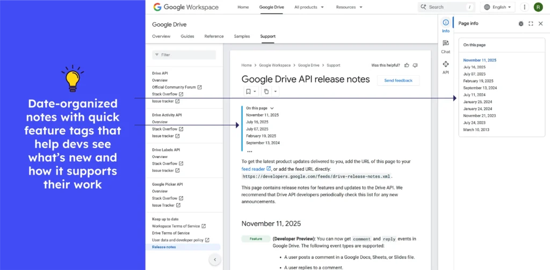Click Google Drive in the breadcrumb
Screen dimensions: 550x270
click(x=309, y=65)
